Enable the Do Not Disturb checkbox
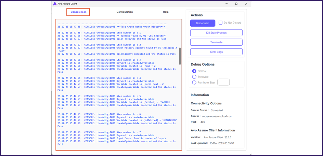The width and height of the screenshot is (323, 156). (x=221, y=23)
